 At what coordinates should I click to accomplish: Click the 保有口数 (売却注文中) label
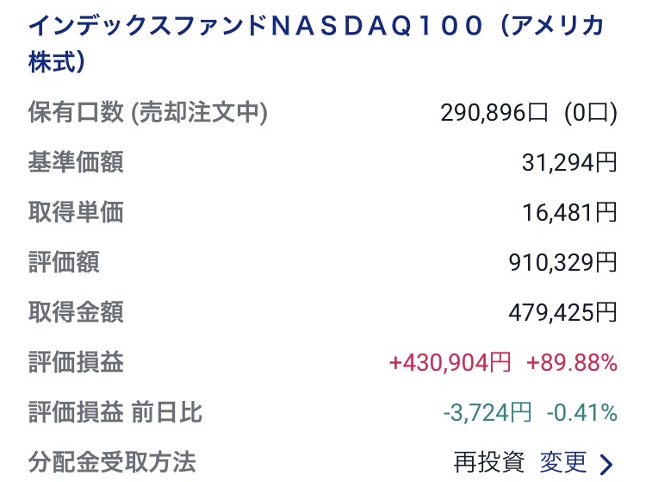tap(148, 112)
